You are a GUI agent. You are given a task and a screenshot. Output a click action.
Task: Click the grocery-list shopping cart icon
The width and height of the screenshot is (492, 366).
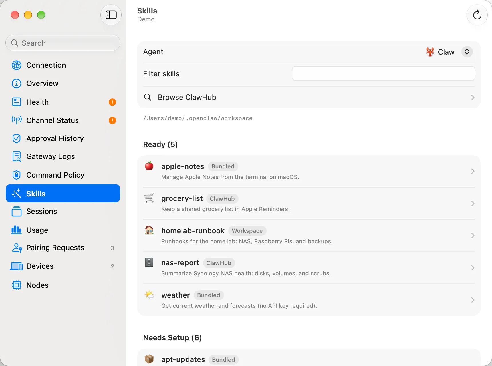[149, 198]
